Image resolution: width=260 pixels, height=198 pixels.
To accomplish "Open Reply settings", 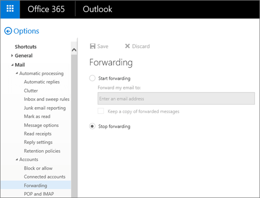I will [x=38, y=142].
